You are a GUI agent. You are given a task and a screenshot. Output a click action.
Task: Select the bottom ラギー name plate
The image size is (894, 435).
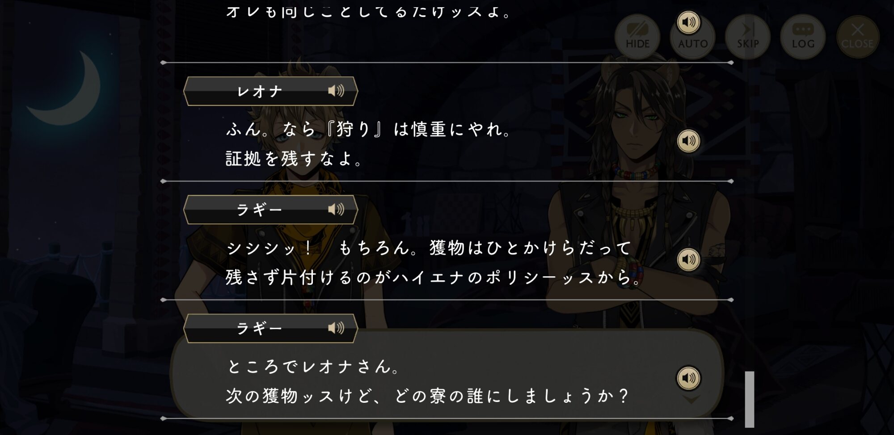(x=270, y=328)
